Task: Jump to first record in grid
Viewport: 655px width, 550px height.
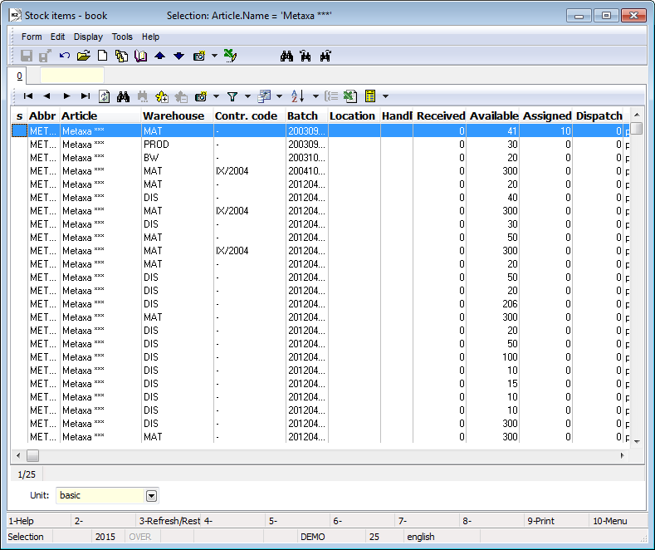Action: point(28,96)
